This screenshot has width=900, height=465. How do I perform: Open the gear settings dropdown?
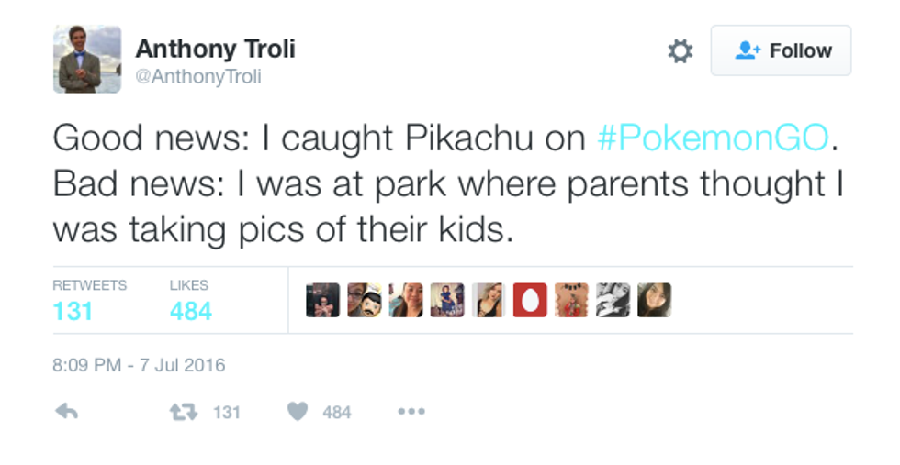680,51
